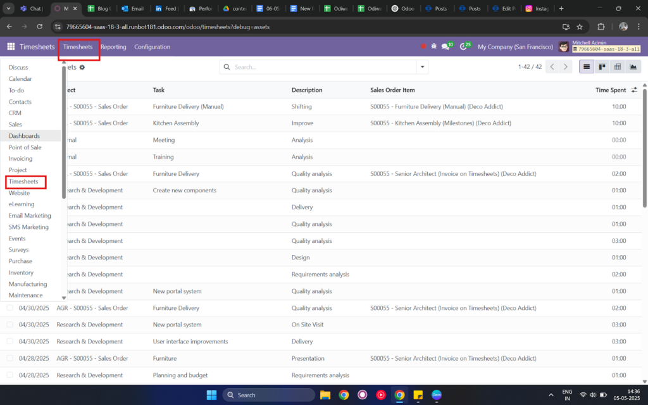Viewport: 648px width, 405px height.
Task: Click the "Create new components" task cell
Action: click(185, 190)
